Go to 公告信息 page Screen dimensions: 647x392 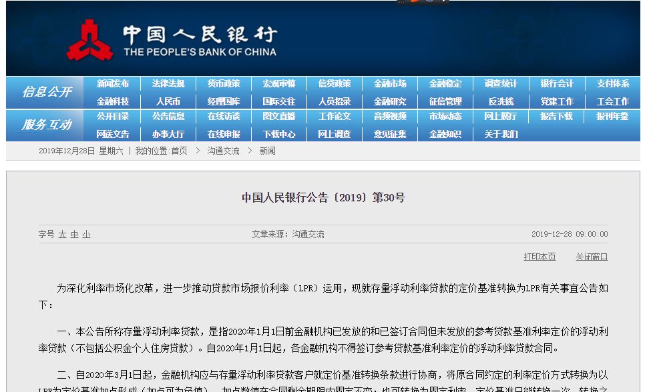click(168, 117)
